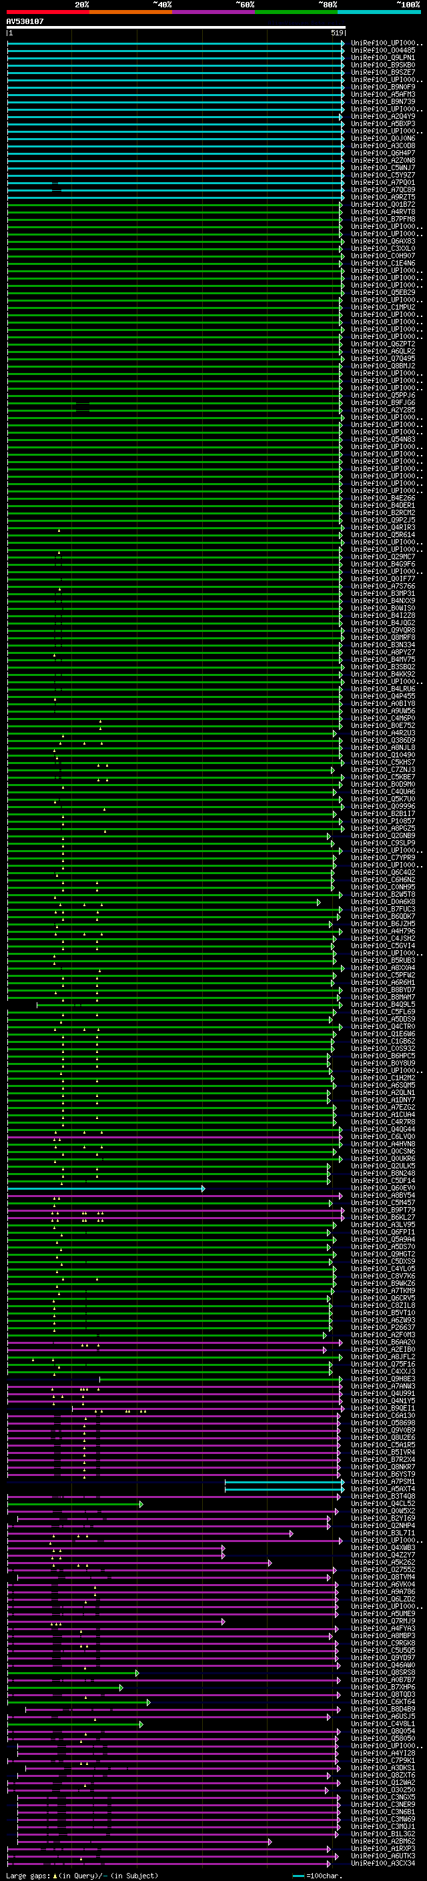Image resolution: width=427 pixels, height=1881 pixels.
Task: Click the cyan ~100% identity legend segment
Action: coord(380,12)
